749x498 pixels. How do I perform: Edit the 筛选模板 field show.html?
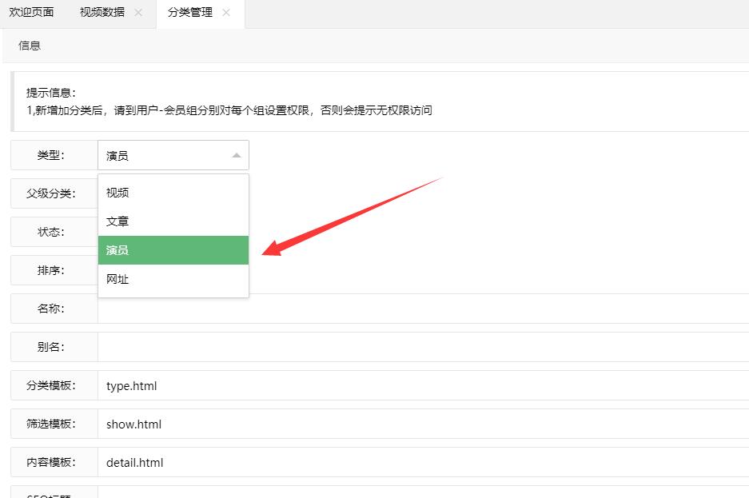point(423,424)
